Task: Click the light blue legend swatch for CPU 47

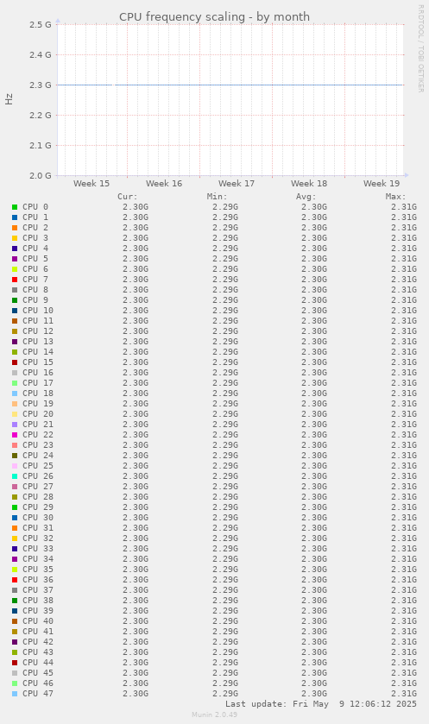Action: pyautogui.click(x=15, y=694)
